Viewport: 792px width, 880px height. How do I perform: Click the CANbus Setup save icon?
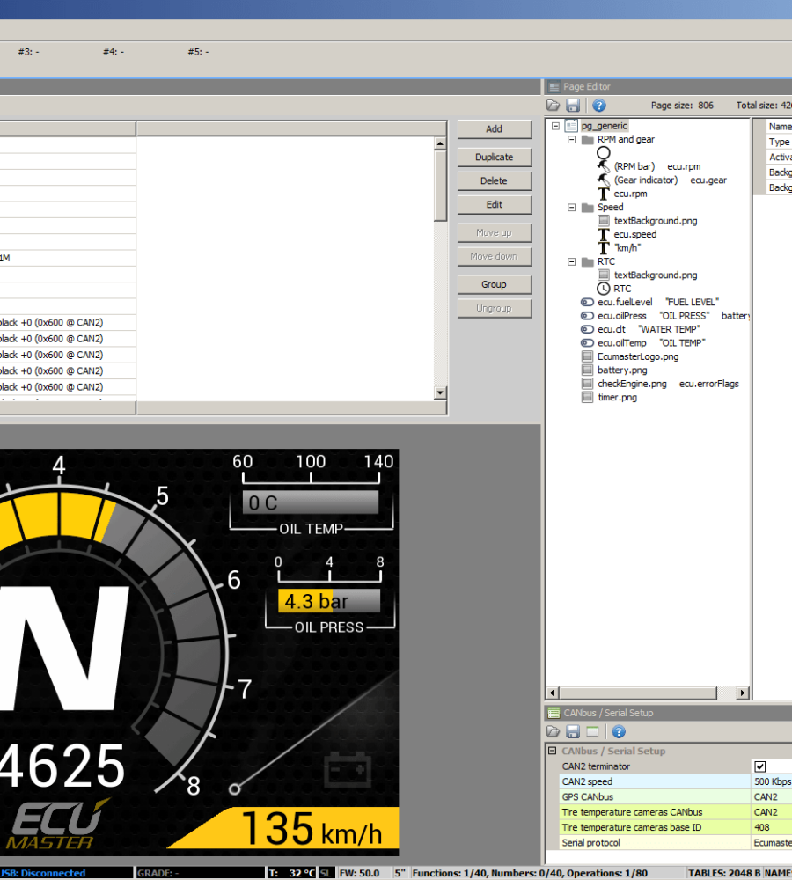click(572, 732)
